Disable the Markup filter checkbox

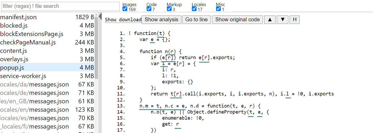click(x=169, y=9)
